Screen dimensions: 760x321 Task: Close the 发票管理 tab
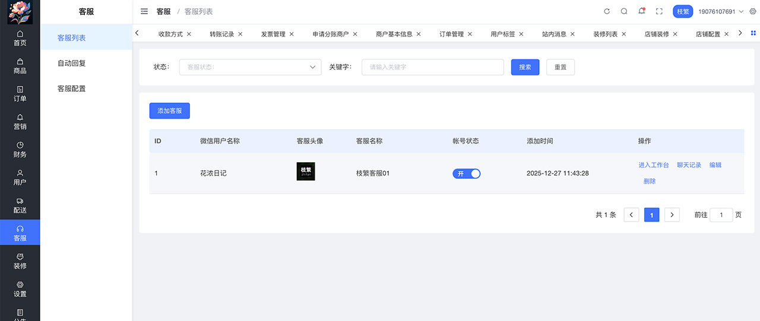[292, 34]
